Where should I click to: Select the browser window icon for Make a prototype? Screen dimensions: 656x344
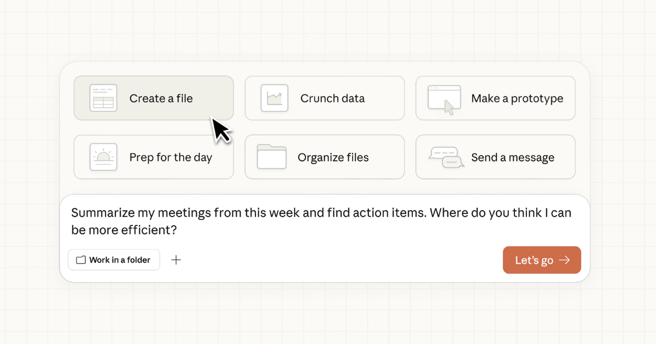tap(444, 98)
